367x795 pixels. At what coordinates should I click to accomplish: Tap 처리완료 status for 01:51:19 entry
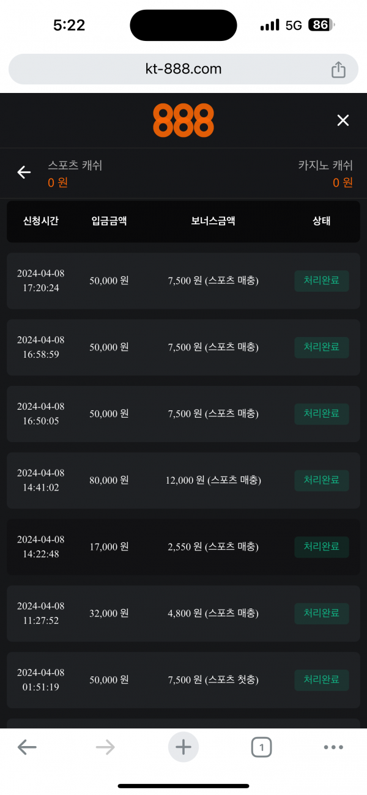[x=322, y=680]
